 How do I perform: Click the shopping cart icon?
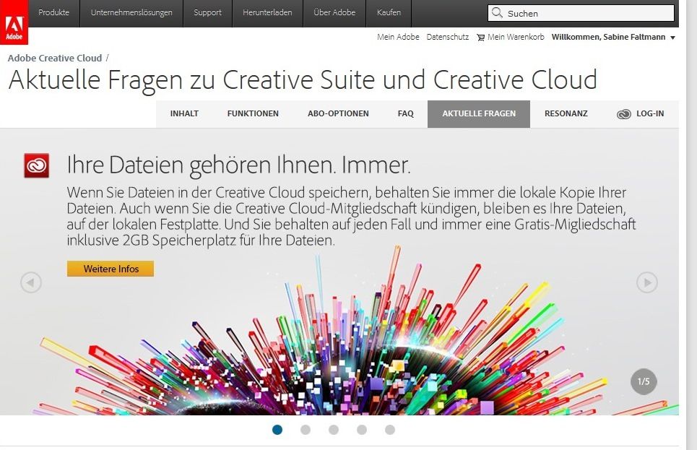click(x=480, y=38)
